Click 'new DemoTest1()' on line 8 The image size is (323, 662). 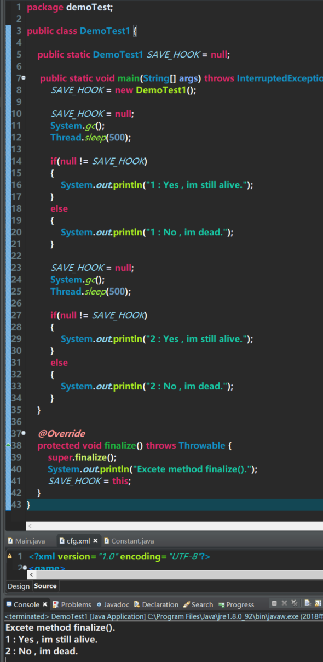pyautogui.click(x=155, y=90)
